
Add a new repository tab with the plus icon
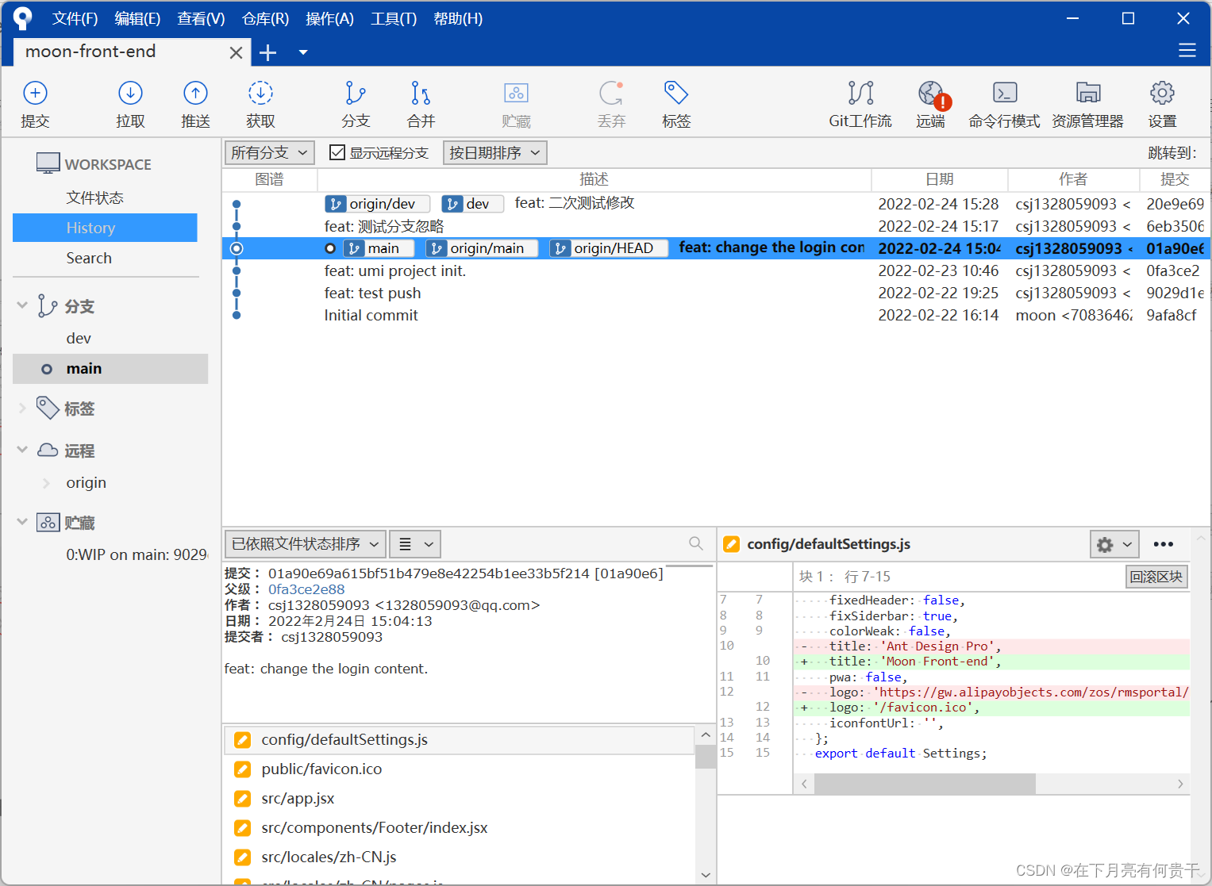(x=268, y=52)
